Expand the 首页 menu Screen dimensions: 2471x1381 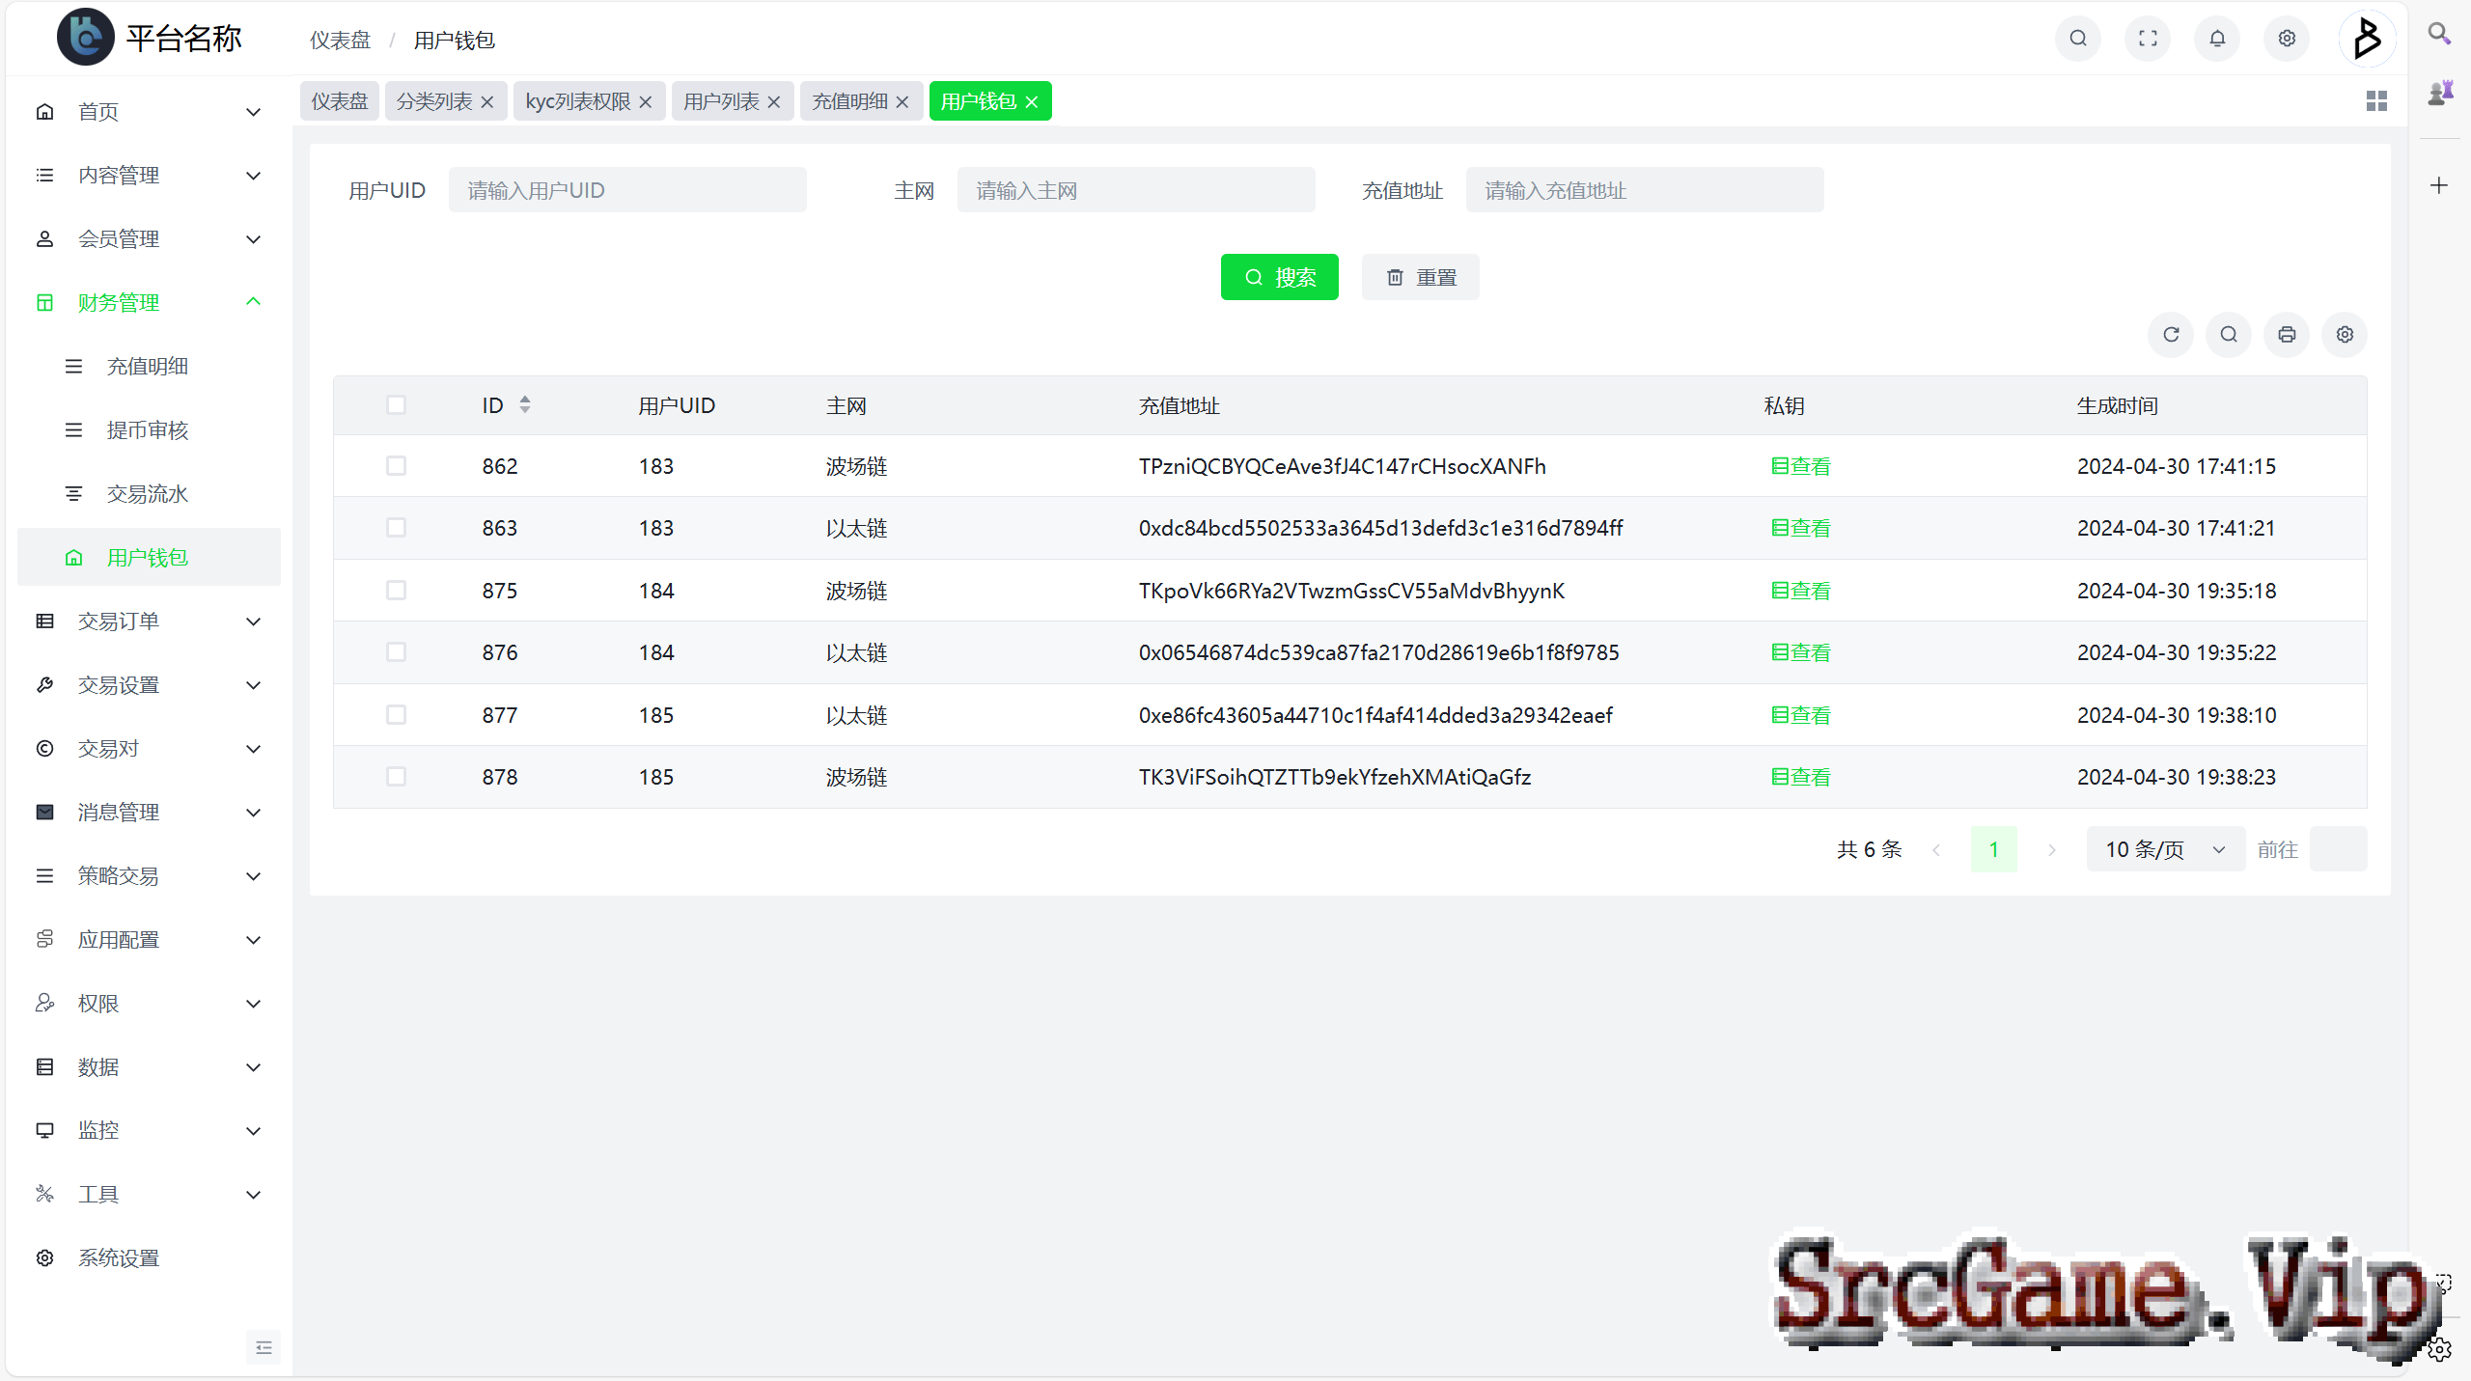(149, 112)
